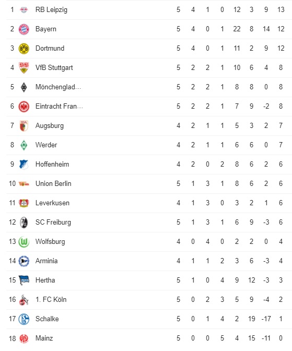Click the Hoffenheim team name
292x351 pixels.
(x=52, y=165)
